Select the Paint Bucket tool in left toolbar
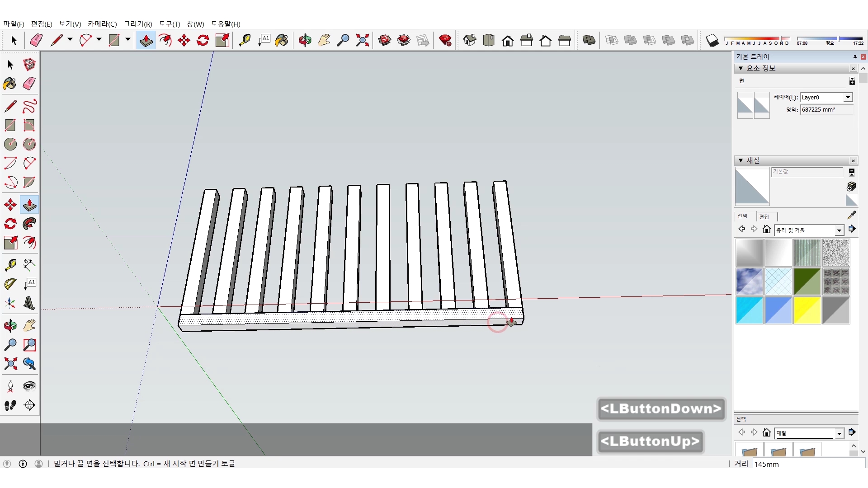 (x=10, y=84)
